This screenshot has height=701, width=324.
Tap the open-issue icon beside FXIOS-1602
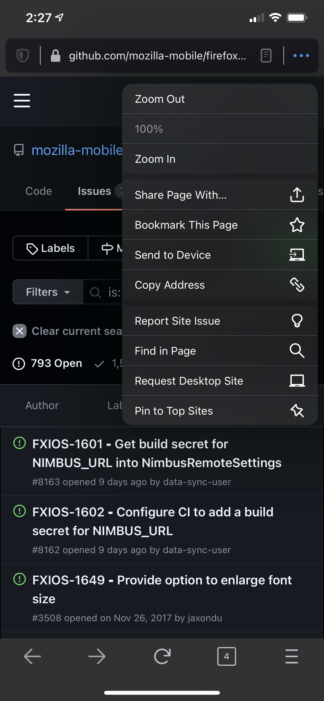click(x=20, y=511)
